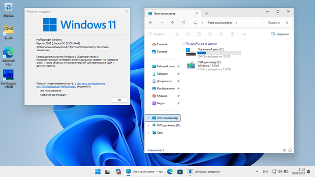Open the license terms link in About dialog
This screenshot has width=315, height=177.
(71, 85)
